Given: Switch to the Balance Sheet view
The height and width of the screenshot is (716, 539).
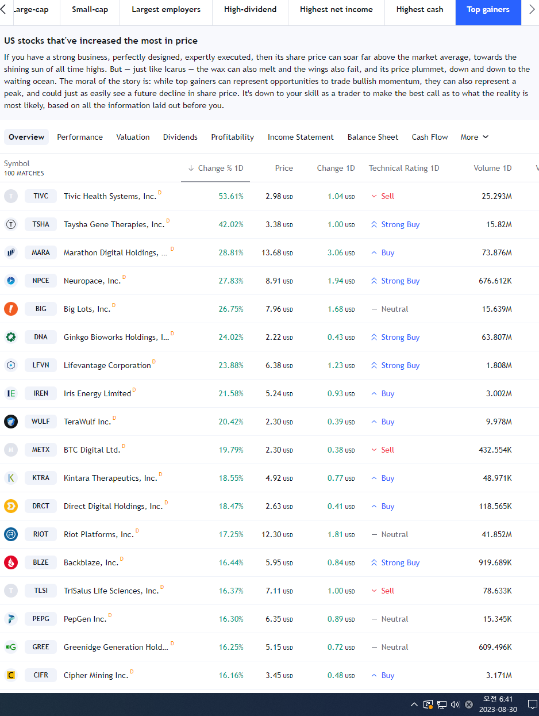Looking at the screenshot, I should click(x=373, y=137).
